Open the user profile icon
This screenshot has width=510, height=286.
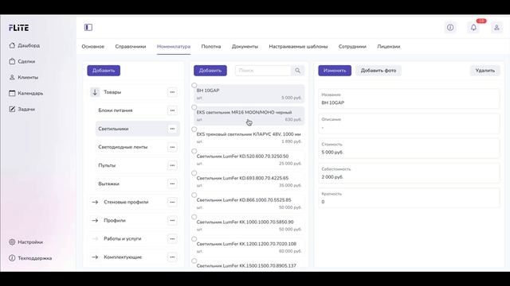click(496, 28)
